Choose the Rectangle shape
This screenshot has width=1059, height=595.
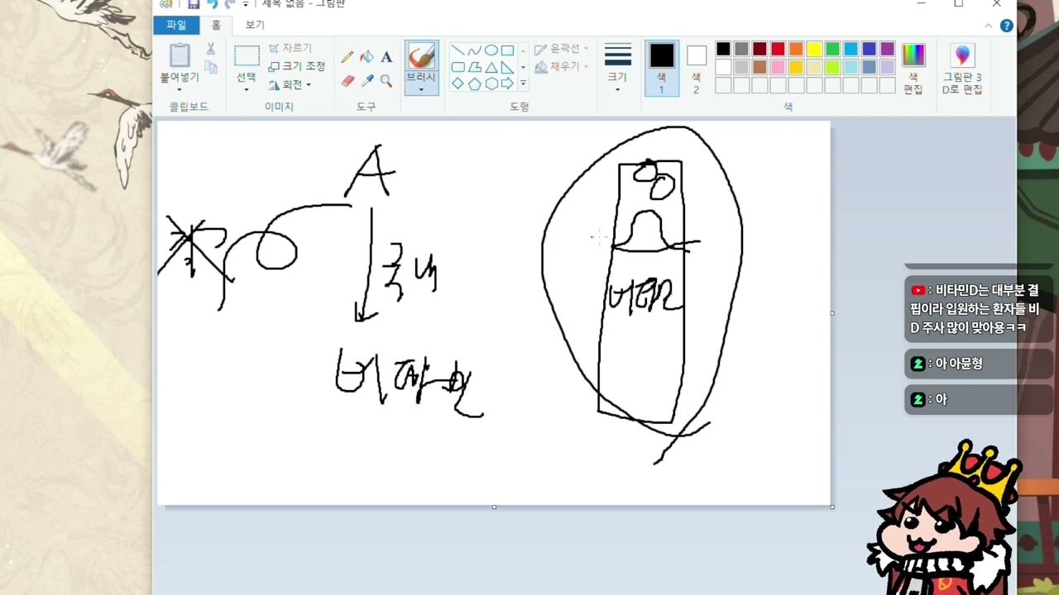[507, 50]
